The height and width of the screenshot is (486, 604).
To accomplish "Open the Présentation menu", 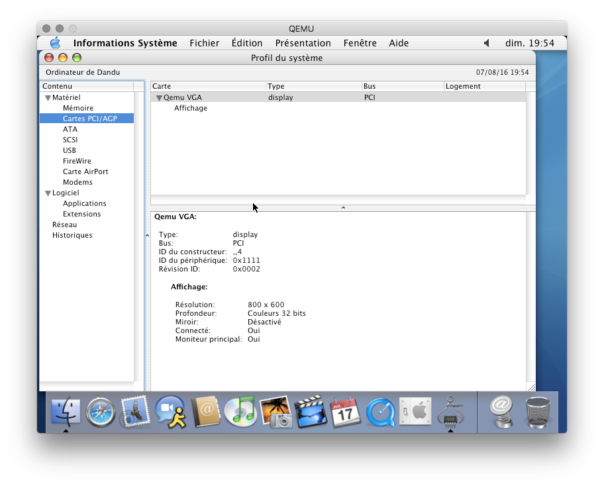I will tap(303, 43).
